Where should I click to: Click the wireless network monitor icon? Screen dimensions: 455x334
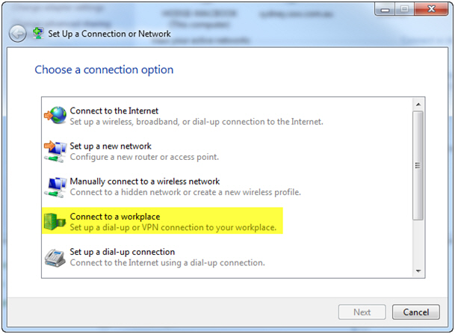click(x=56, y=186)
